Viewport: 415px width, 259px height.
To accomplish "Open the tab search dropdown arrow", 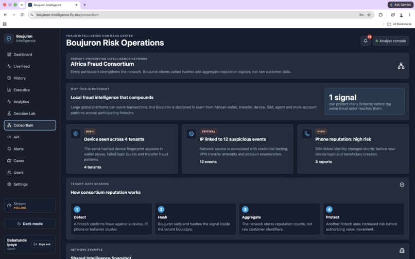I will pos(22,5).
